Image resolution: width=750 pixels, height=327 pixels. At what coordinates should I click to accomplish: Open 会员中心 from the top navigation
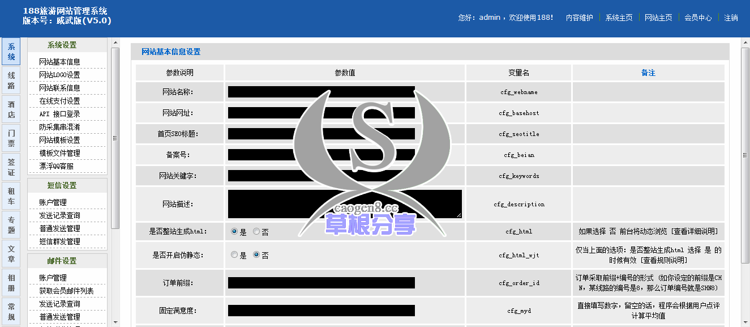click(x=698, y=18)
